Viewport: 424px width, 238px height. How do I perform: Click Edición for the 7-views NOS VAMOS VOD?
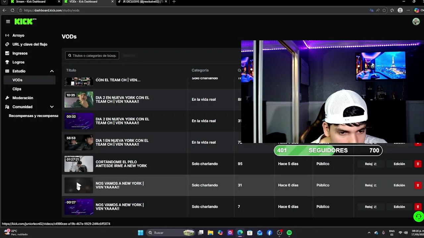[x=399, y=207]
